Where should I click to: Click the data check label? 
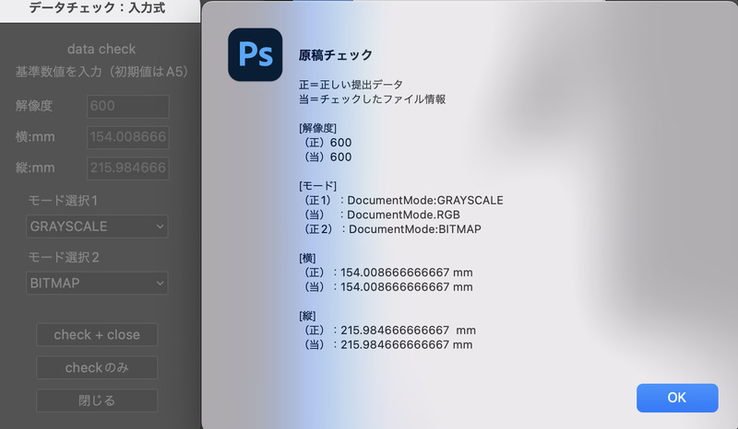coord(101,49)
